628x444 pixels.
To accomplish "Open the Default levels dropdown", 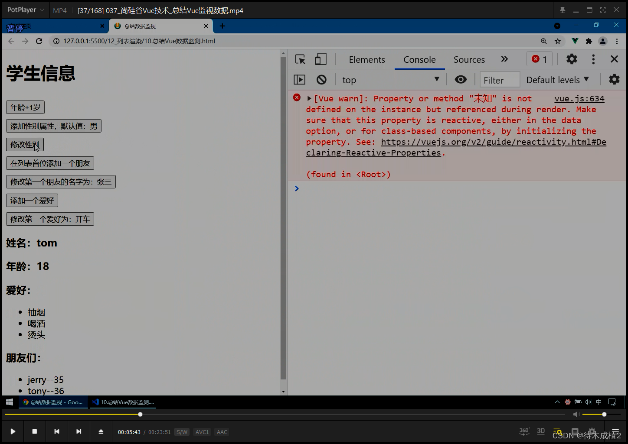I will pos(558,80).
